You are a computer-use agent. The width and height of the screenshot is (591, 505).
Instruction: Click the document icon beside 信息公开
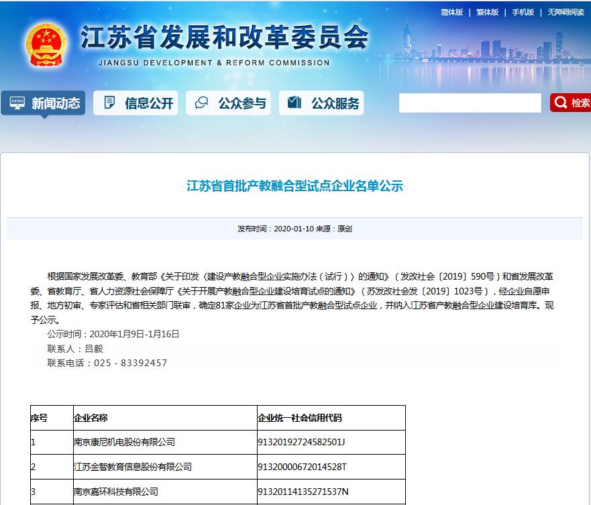tap(109, 103)
